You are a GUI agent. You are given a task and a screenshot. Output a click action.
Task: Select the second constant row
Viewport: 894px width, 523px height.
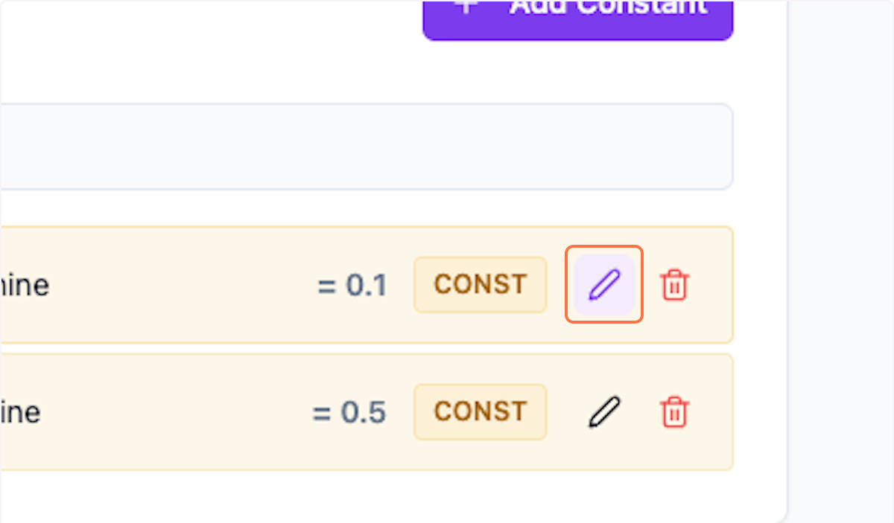coord(223,411)
